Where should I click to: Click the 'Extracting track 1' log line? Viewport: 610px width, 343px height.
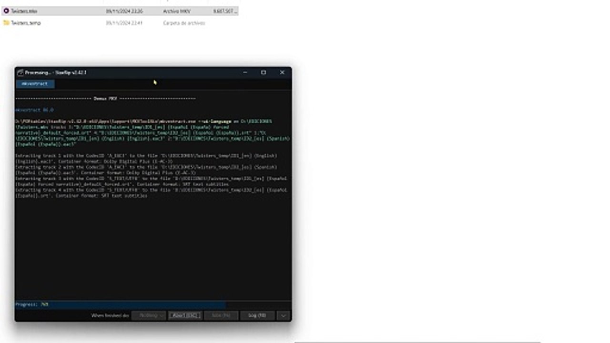pos(146,159)
